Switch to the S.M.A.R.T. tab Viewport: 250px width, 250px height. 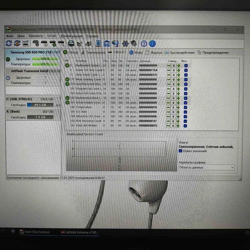point(117,52)
